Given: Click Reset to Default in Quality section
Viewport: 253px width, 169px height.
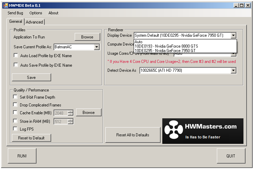Looking at the screenshot, I should (x=31, y=138).
